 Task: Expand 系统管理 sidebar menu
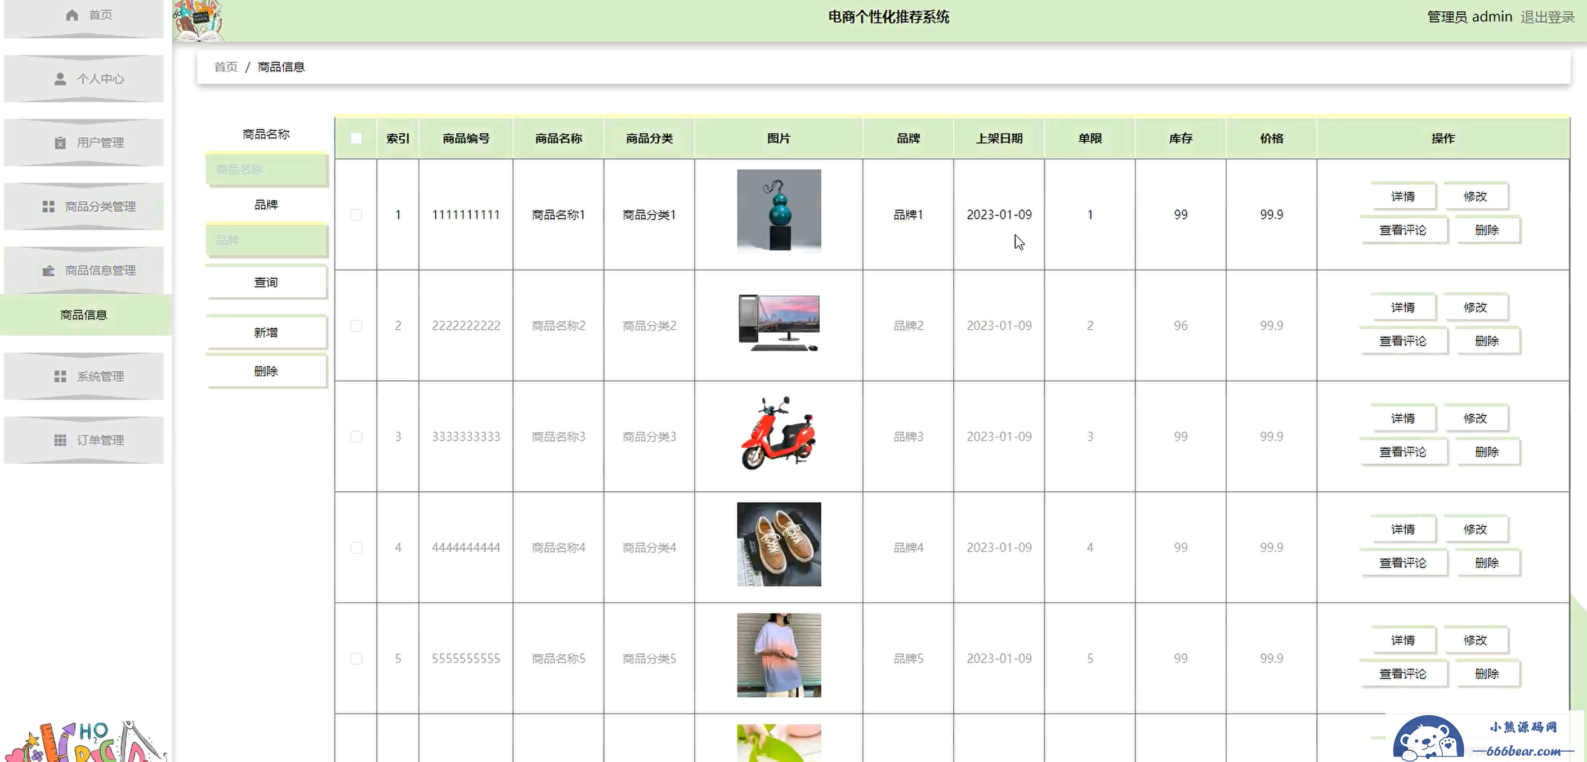(84, 376)
